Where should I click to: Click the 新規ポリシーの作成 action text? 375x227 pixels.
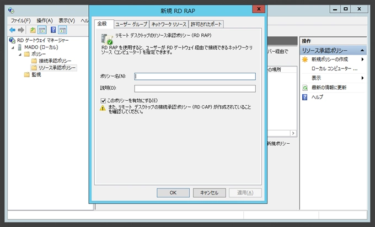click(x=330, y=60)
